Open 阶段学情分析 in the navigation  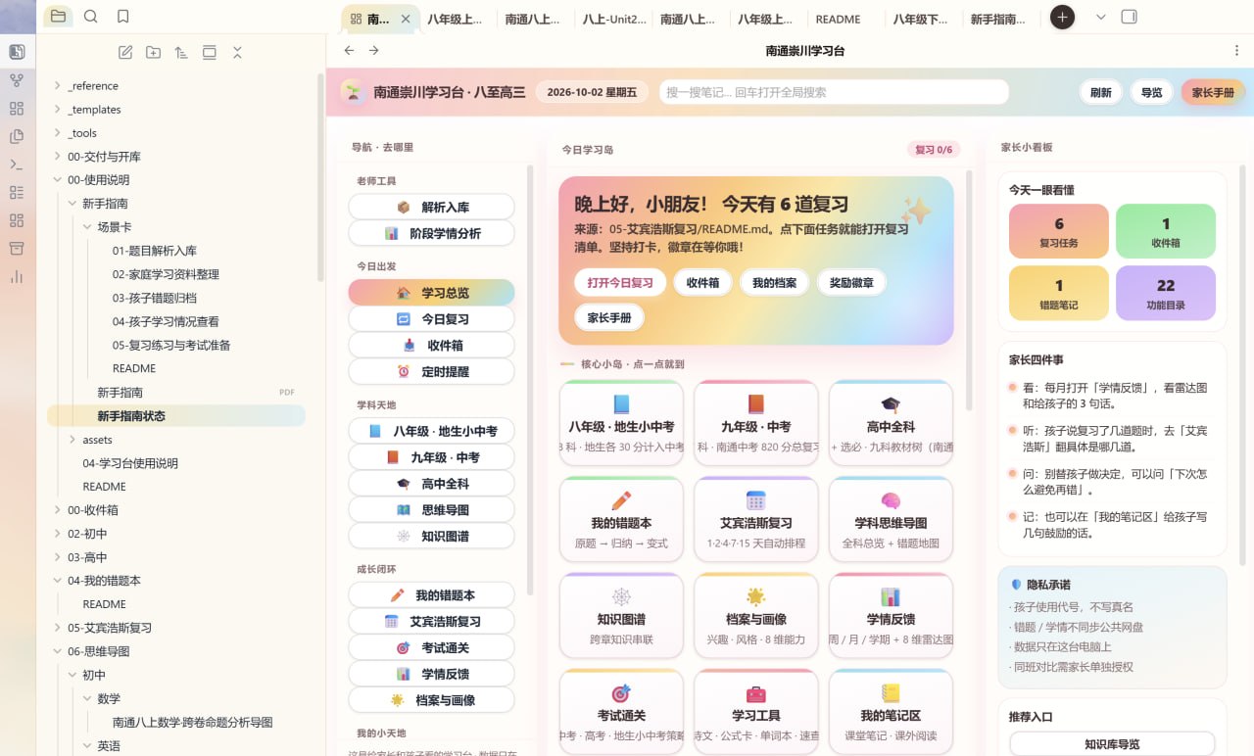coord(431,233)
